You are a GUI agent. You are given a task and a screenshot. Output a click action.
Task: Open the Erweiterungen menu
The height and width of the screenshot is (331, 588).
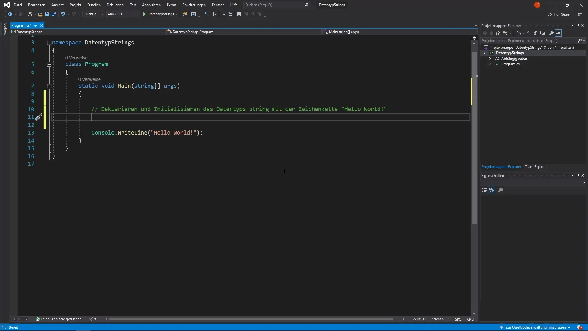click(x=194, y=5)
